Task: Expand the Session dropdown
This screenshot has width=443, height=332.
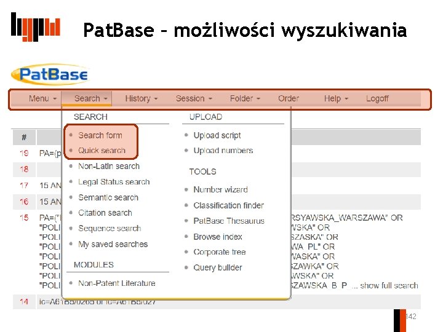Action: click(x=194, y=98)
